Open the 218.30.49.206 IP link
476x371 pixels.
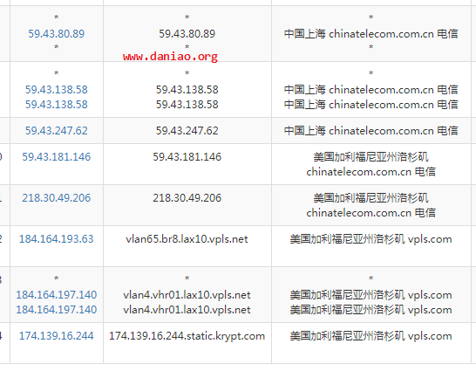pyautogui.click(x=57, y=198)
